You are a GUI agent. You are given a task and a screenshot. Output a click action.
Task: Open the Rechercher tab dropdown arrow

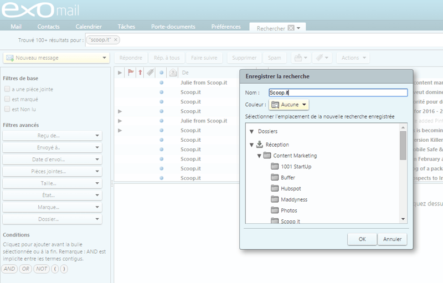tap(298, 28)
